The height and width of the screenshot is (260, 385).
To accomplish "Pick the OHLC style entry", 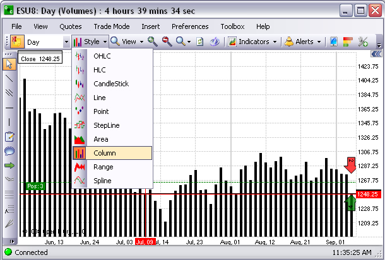I will click(102, 56).
